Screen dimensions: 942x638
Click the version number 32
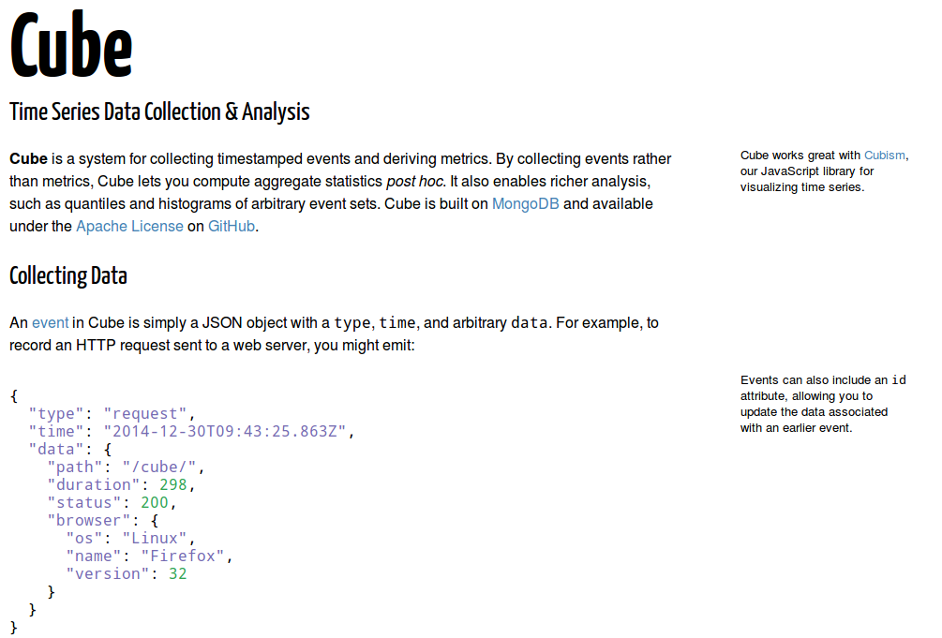pos(178,573)
